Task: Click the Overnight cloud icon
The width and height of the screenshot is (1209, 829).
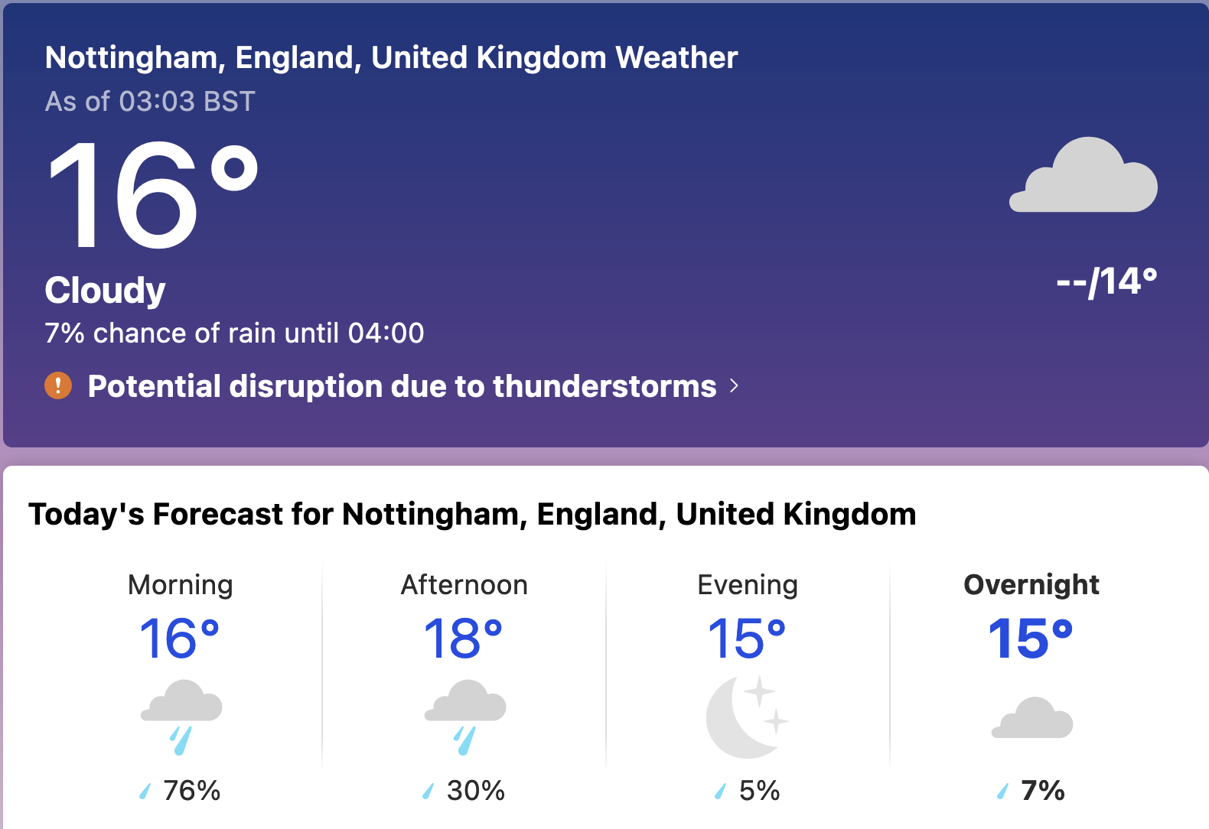Action: pos(1032,719)
